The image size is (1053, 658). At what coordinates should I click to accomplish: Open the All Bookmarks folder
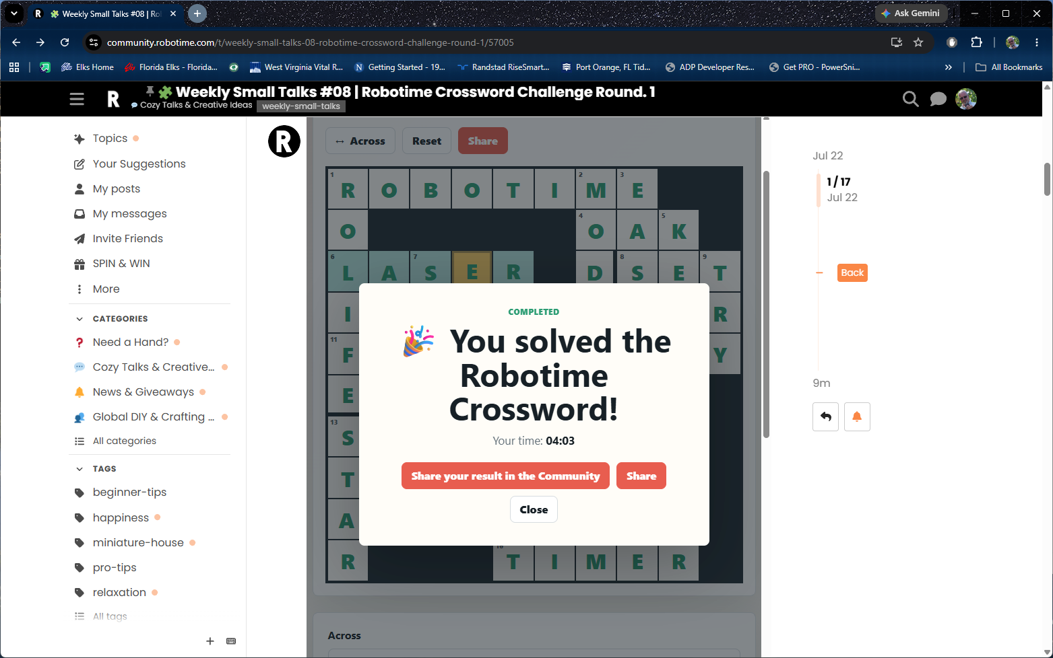click(x=1009, y=67)
